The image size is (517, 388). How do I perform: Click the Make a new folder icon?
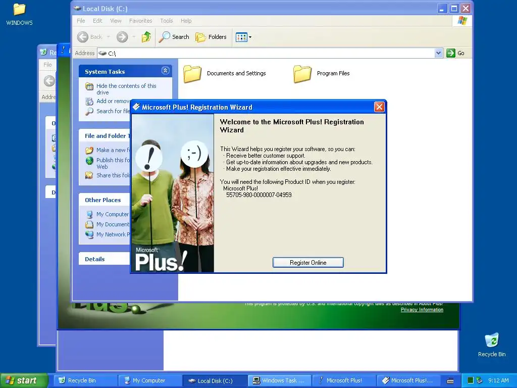point(89,151)
